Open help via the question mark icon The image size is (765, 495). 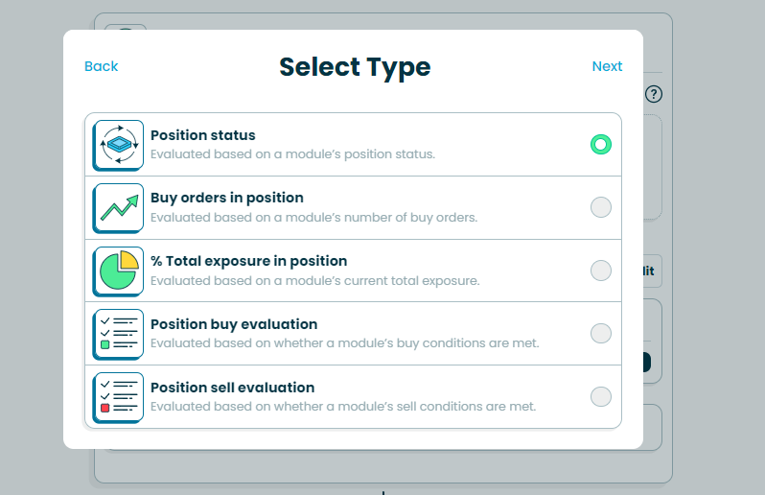654,94
